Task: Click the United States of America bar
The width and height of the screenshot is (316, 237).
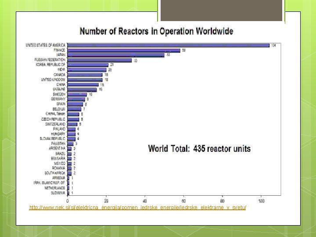Action: pos(169,45)
